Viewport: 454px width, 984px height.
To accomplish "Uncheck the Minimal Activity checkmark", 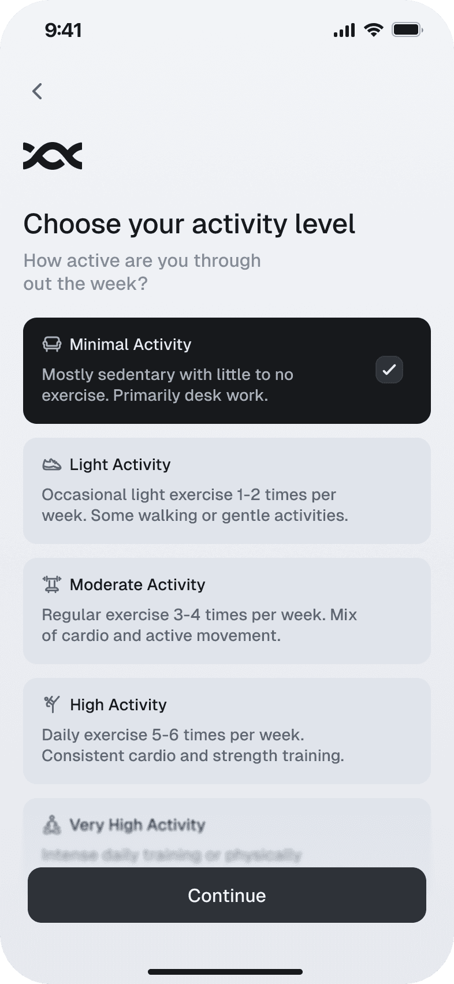I will 389,370.
